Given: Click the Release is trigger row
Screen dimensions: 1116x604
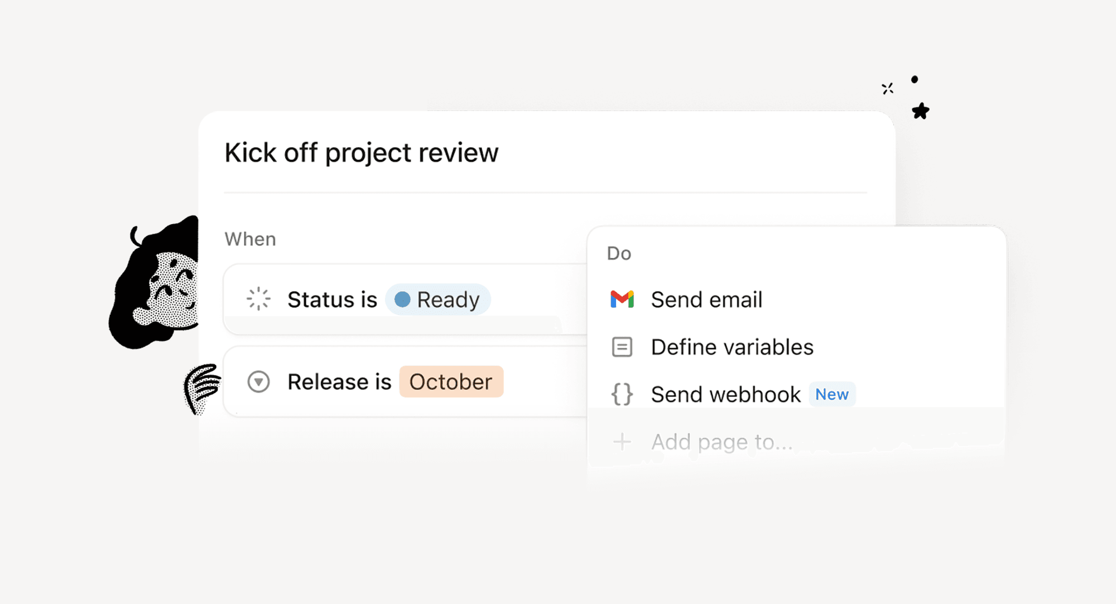Looking at the screenshot, I should click(x=339, y=382).
